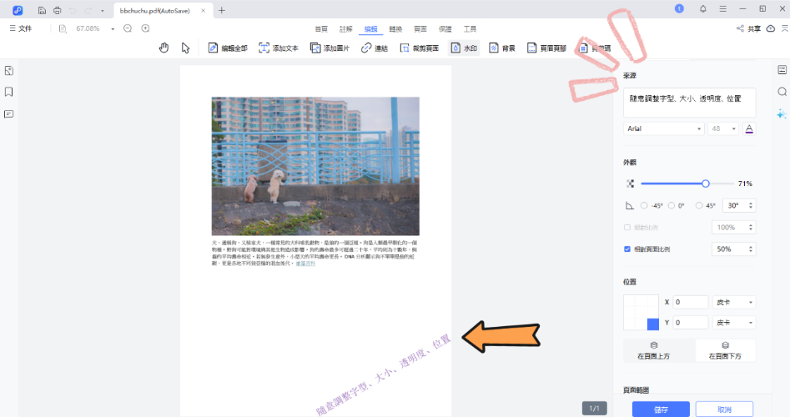Click the 50% relative scale stepper

pyautogui.click(x=751, y=249)
